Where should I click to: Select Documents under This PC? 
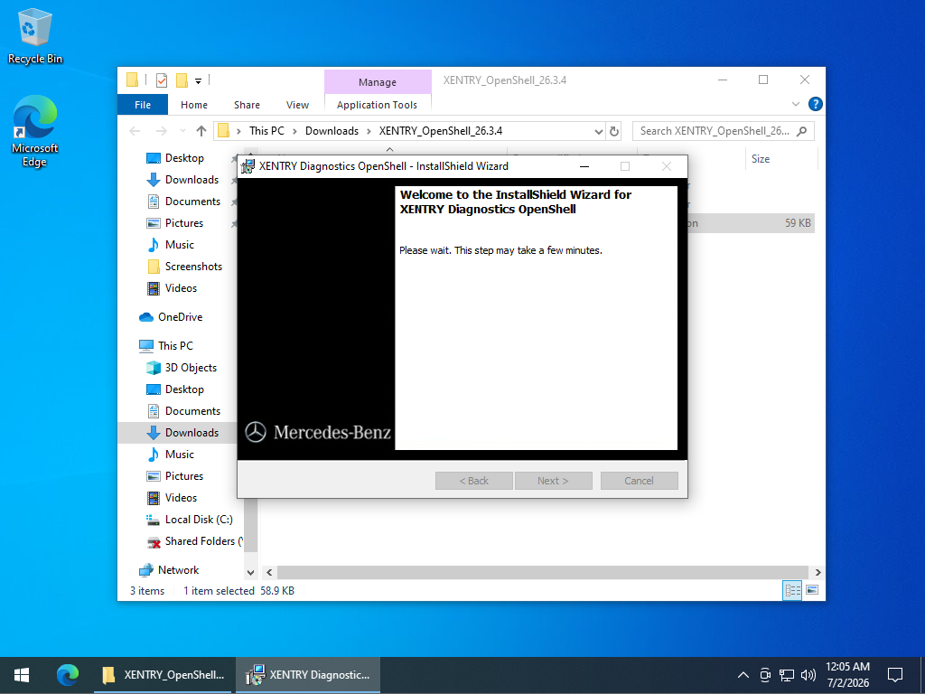click(192, 411)
